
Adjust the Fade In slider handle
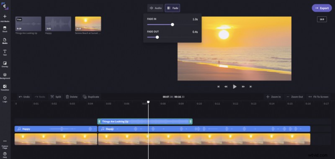pos(173,25)
